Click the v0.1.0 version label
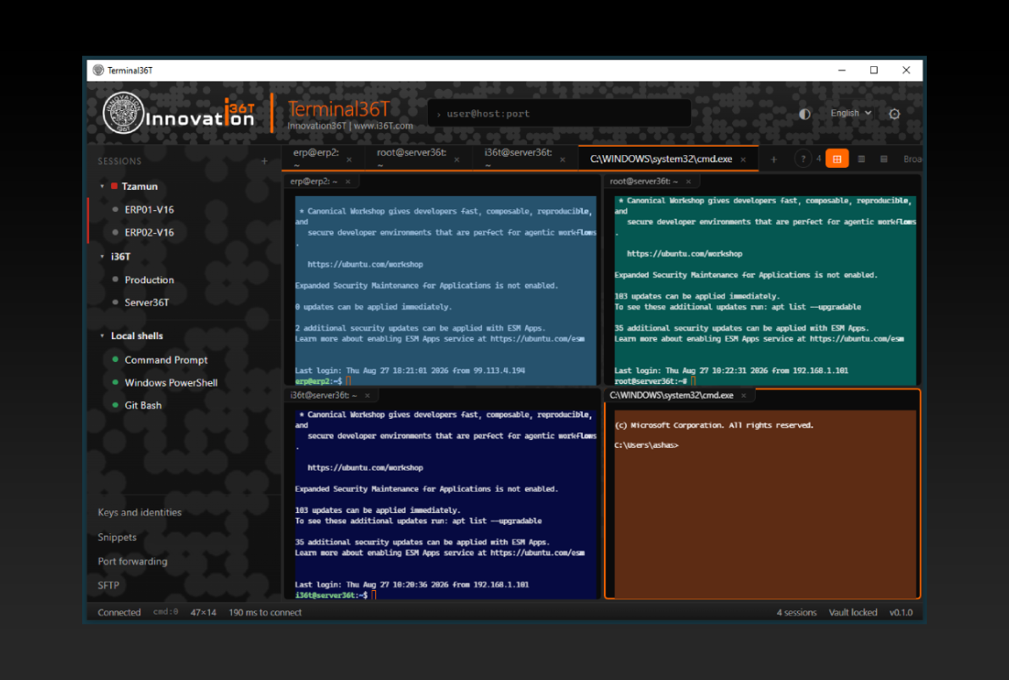This screenshot has height=680, width=1009. tap(901, 612)
